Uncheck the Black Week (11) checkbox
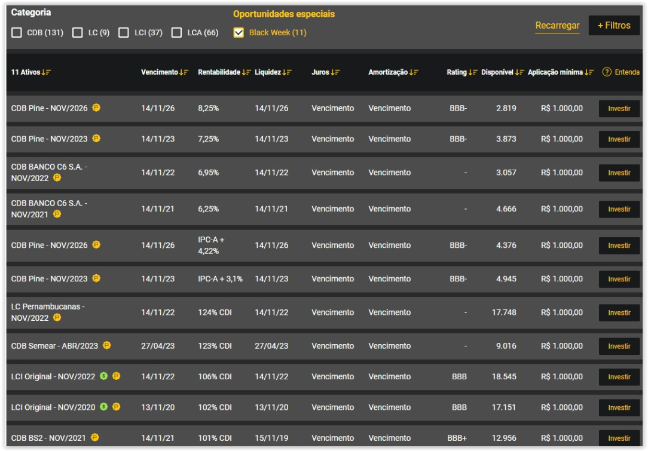648x451 pixels. click(239, 33)
